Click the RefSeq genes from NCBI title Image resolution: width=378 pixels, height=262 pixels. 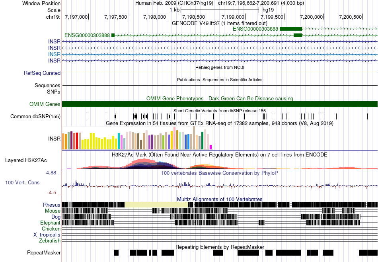click(x=220, y=67)
